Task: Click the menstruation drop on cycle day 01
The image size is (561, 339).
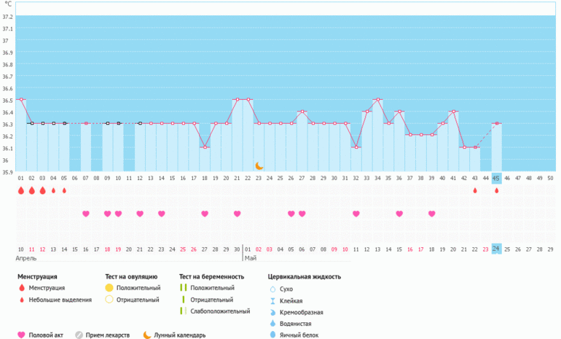Action: [20, 190]
